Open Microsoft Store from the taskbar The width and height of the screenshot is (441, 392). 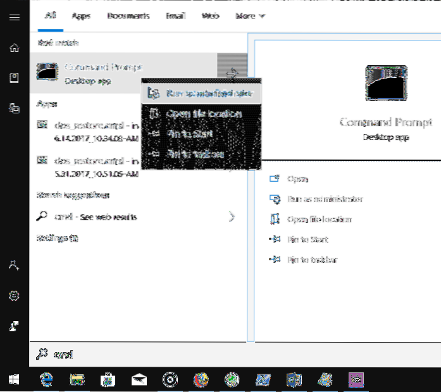[x=108, y=379]
